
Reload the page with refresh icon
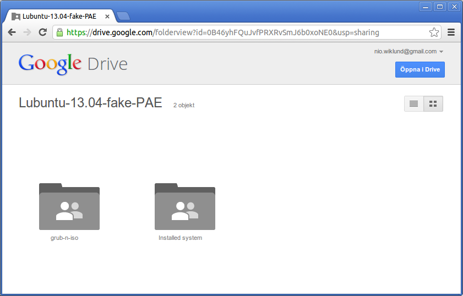pyautogui.click(x=42, y=32)
